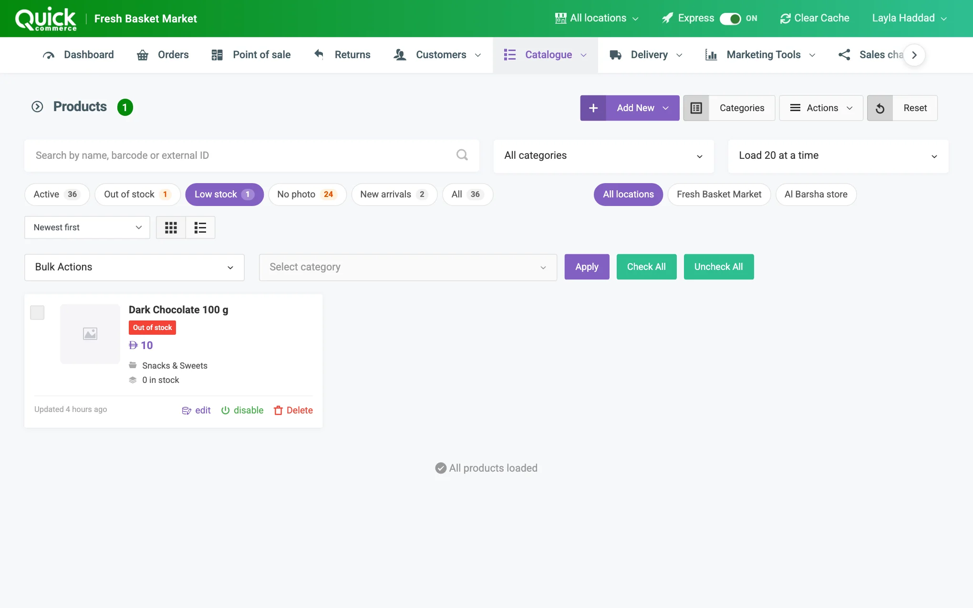Click the Reset circular arrow icon
973x608 pixels.
point(880,108)
